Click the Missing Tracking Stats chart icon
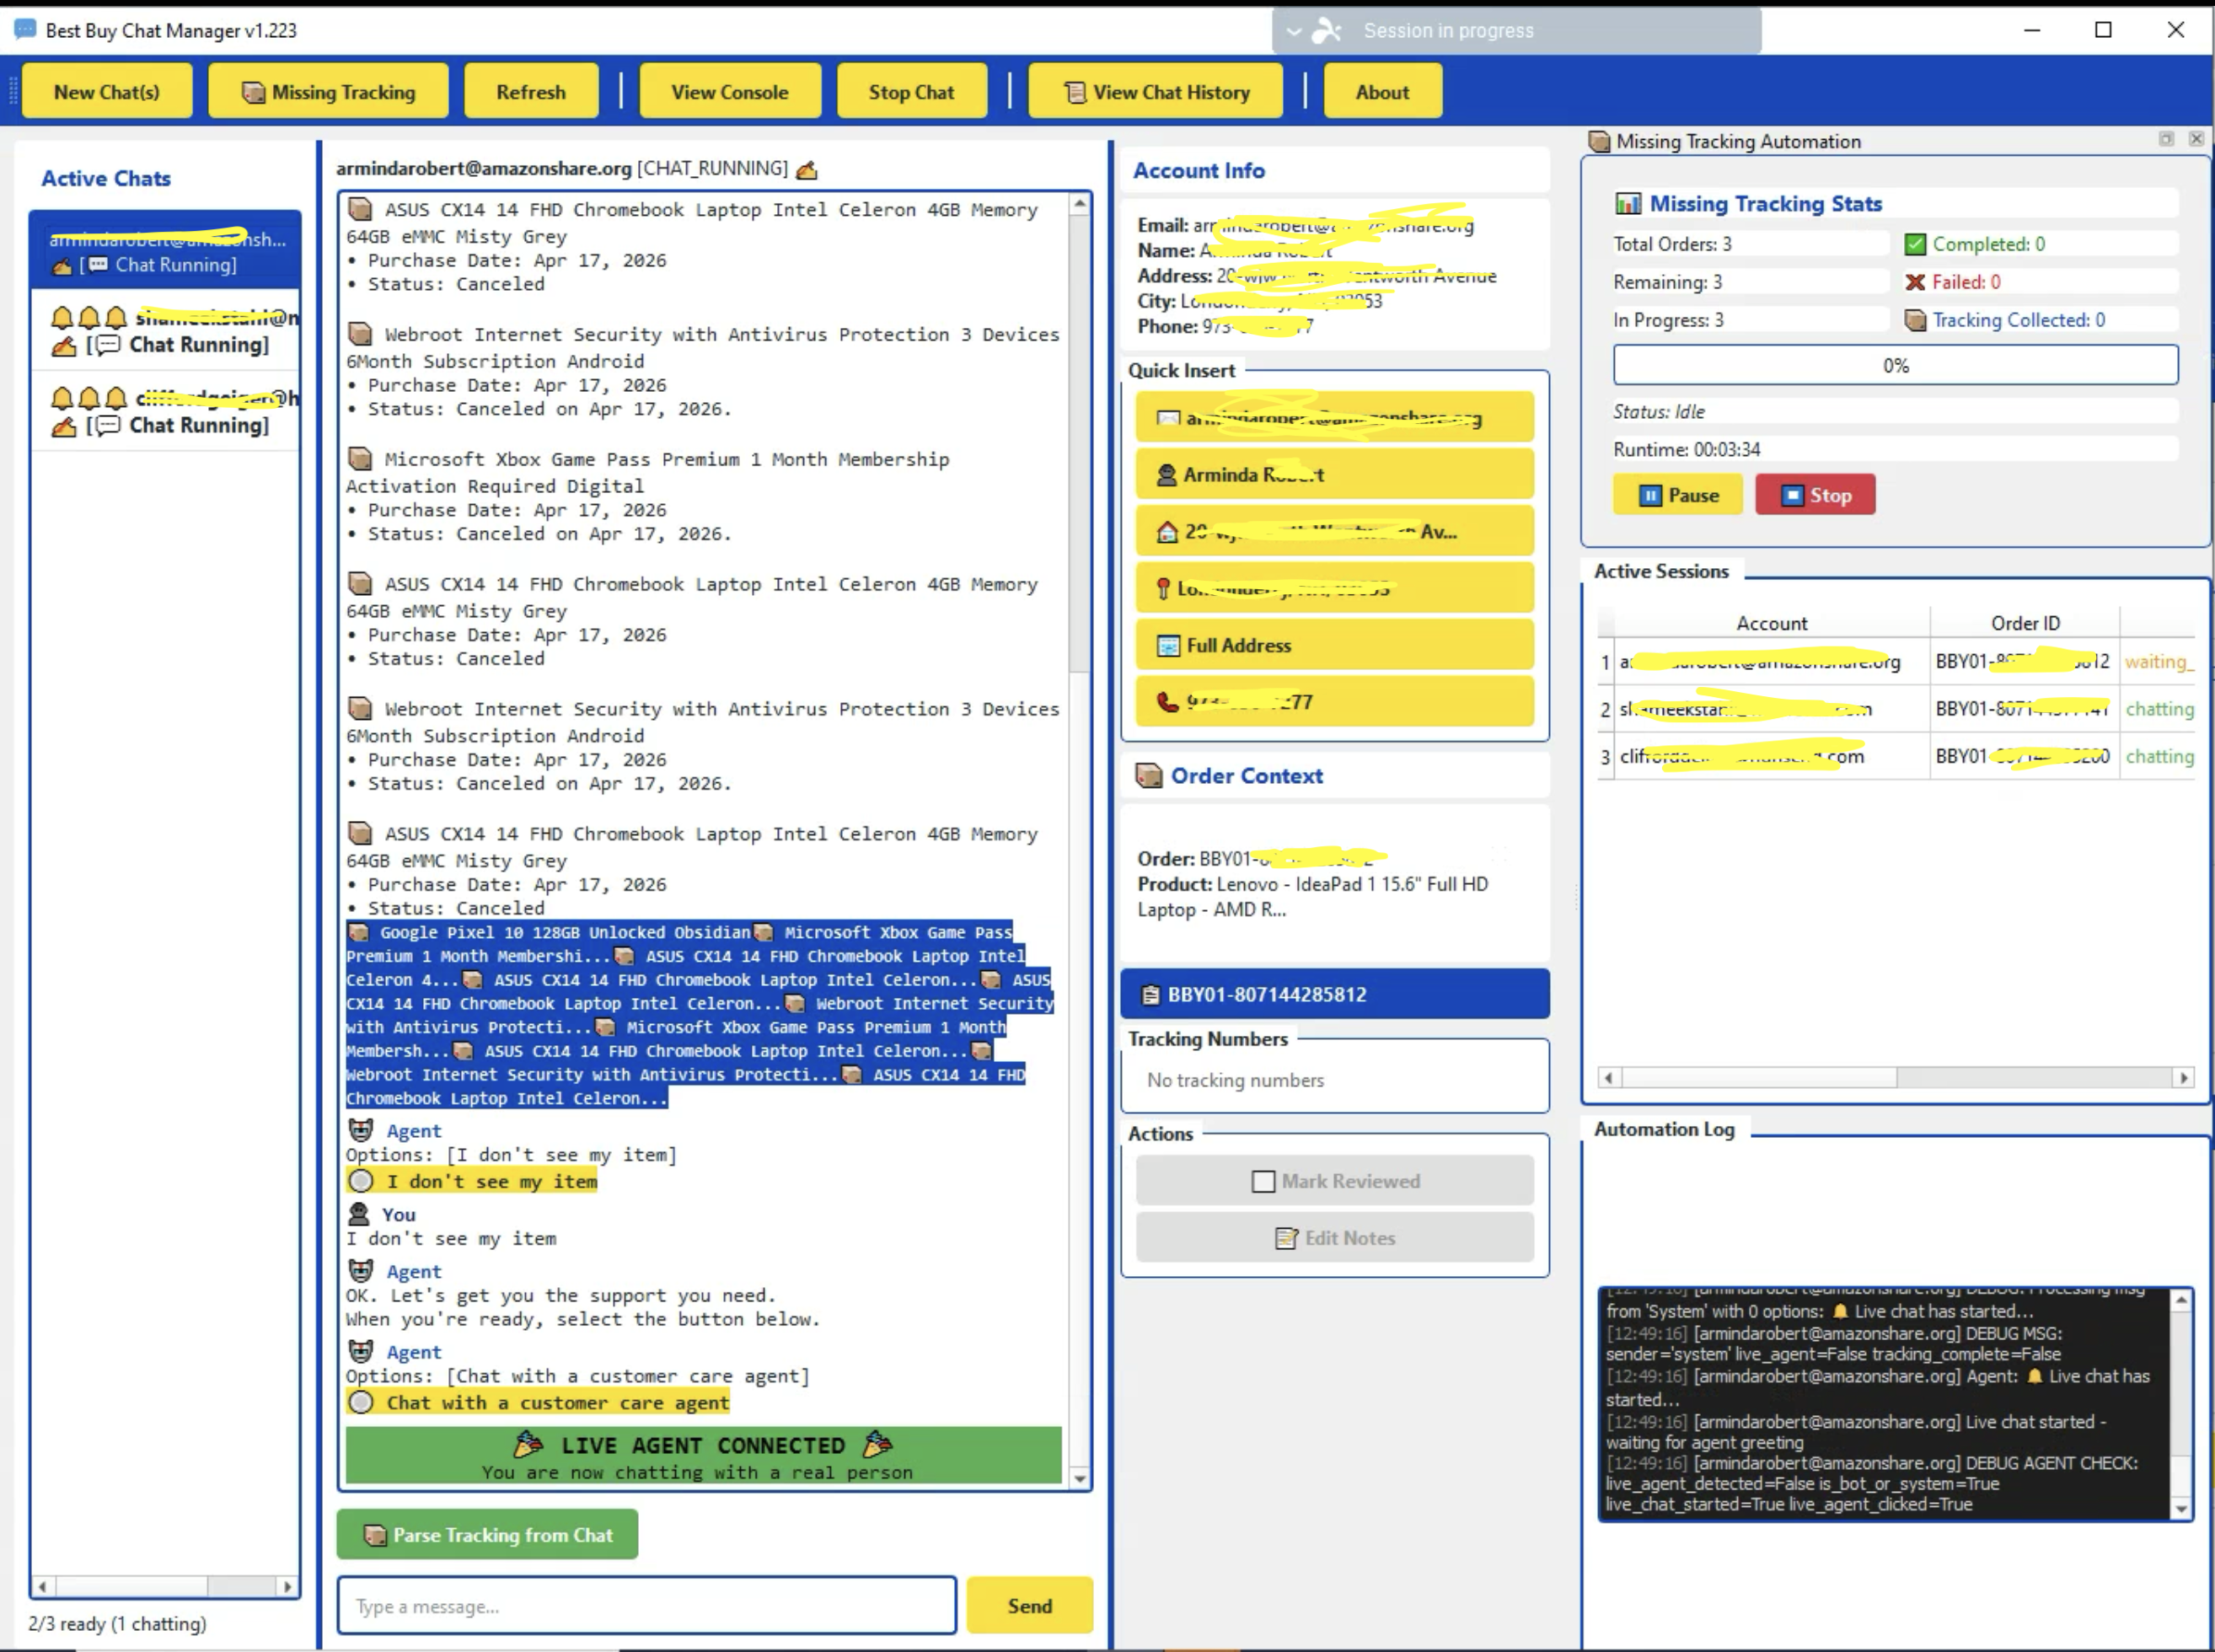This screenshot has height=1652, width=2215. pos(1630,203)
